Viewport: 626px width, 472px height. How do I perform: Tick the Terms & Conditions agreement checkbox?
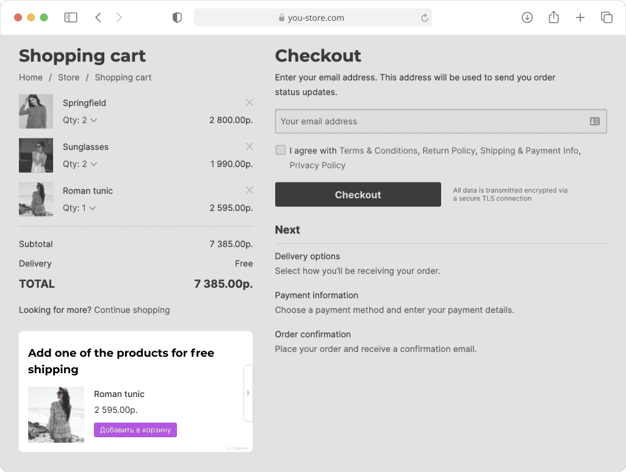click(x=281, y=150)
